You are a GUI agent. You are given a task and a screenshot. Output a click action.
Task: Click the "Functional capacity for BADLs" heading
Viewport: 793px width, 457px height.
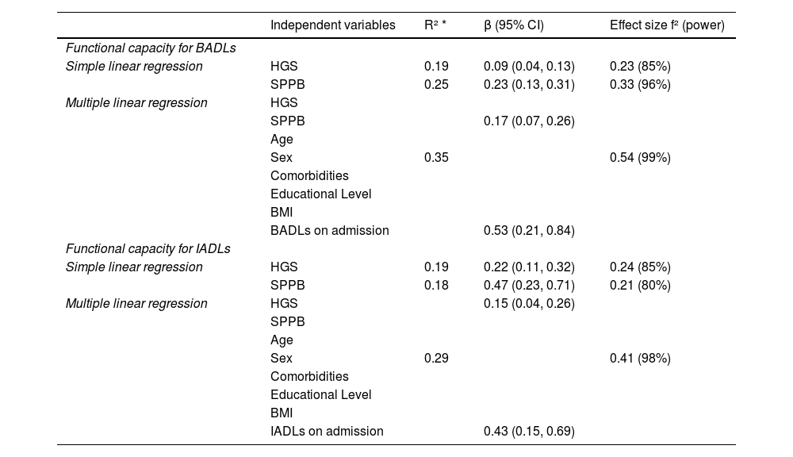[151, 48]
